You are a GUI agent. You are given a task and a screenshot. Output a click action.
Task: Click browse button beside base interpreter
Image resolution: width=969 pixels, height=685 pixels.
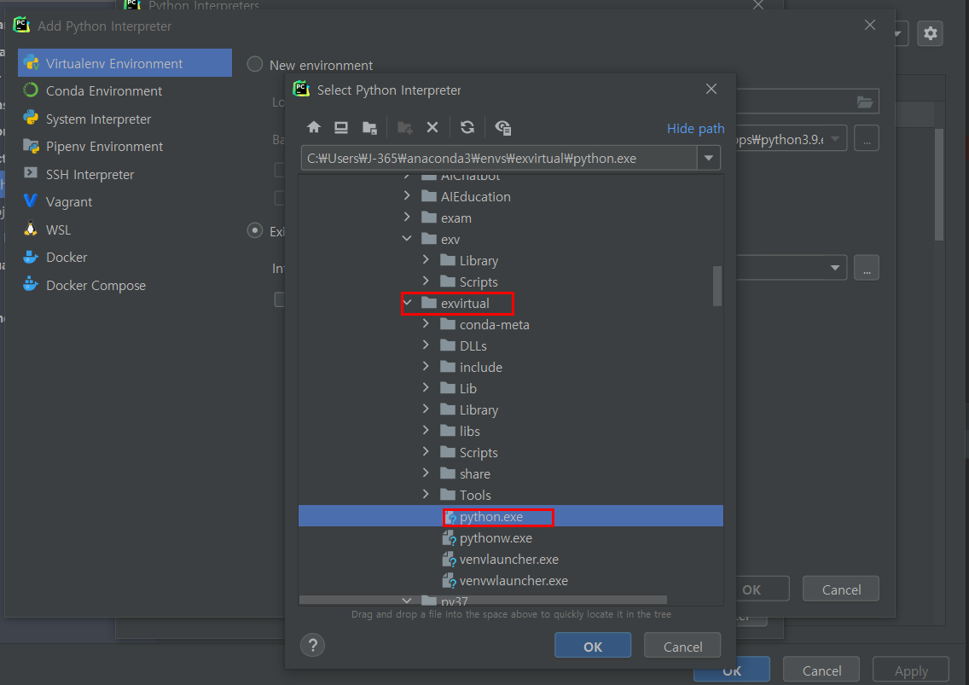[x=867, y=138]
